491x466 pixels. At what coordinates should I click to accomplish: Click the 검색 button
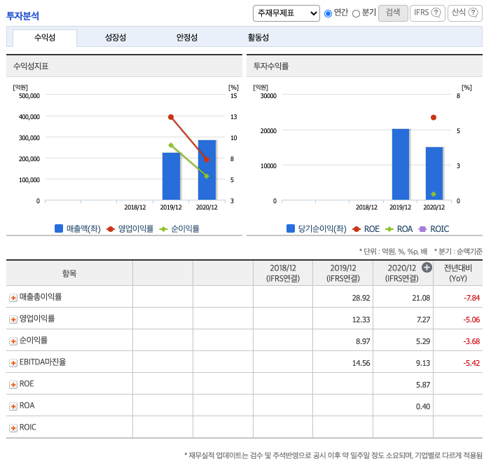coord(393,13)
